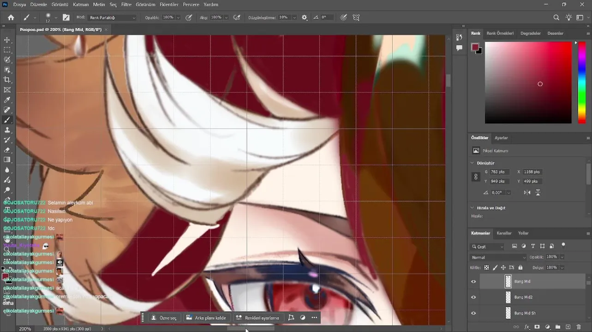Toggle lock transparent pixels
The image size is (592, 332).
(486, 267)
